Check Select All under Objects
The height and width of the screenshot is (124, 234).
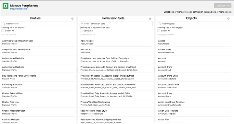point(159,31)
